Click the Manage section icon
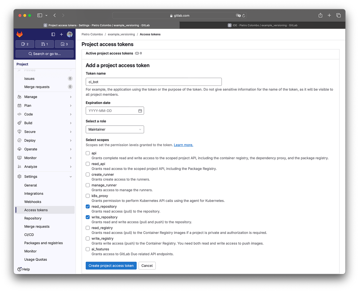 (x=19, y=97)
